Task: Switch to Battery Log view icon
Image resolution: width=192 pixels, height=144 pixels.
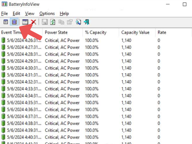Action: 14,22
